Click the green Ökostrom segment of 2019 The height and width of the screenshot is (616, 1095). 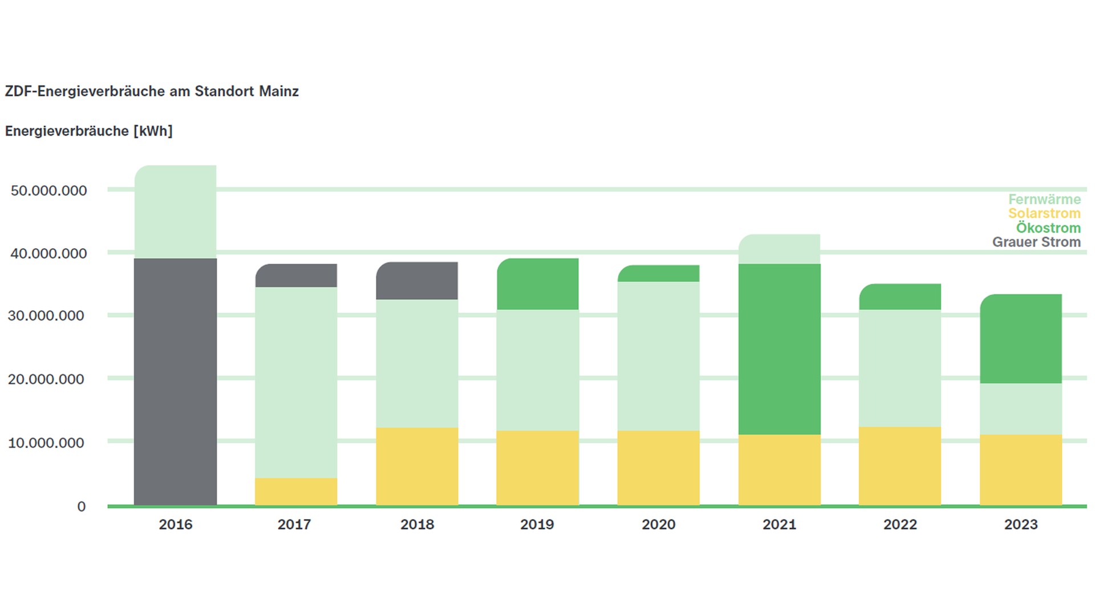pos(538,284)
